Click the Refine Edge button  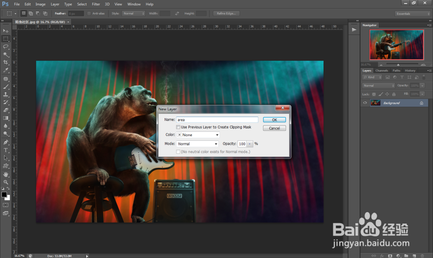226,13
